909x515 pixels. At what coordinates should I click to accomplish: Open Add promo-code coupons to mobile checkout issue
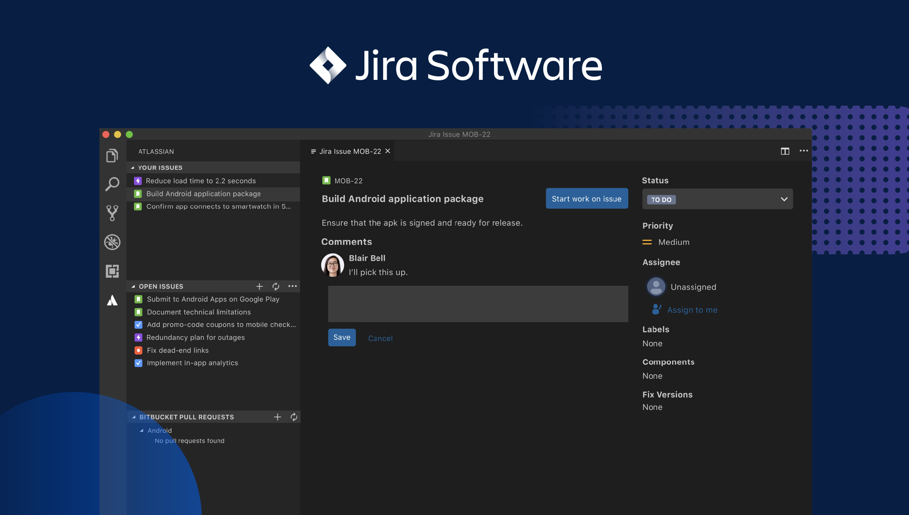point(213,325)
